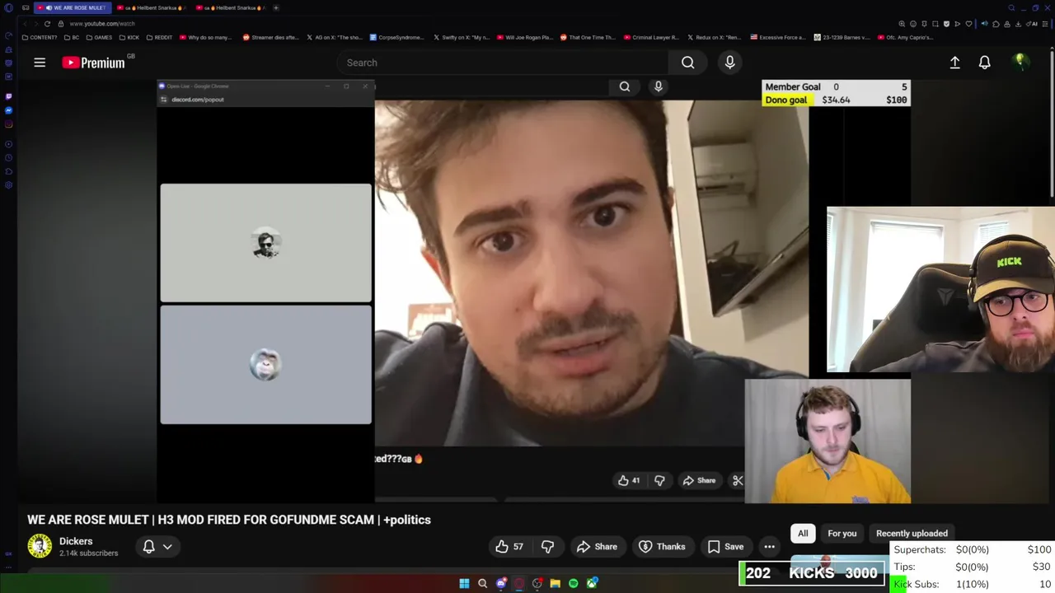Image resolution: width=1055 pixels, height=593 pixels.
Task: Open the account avatar menu
Action: tap(1020, 62)
